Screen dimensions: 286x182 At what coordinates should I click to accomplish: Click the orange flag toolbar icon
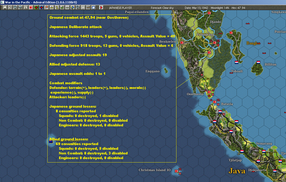(47, 8)
